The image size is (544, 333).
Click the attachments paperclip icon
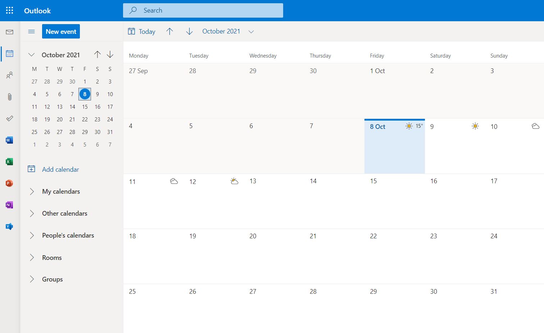pos(9,96)
